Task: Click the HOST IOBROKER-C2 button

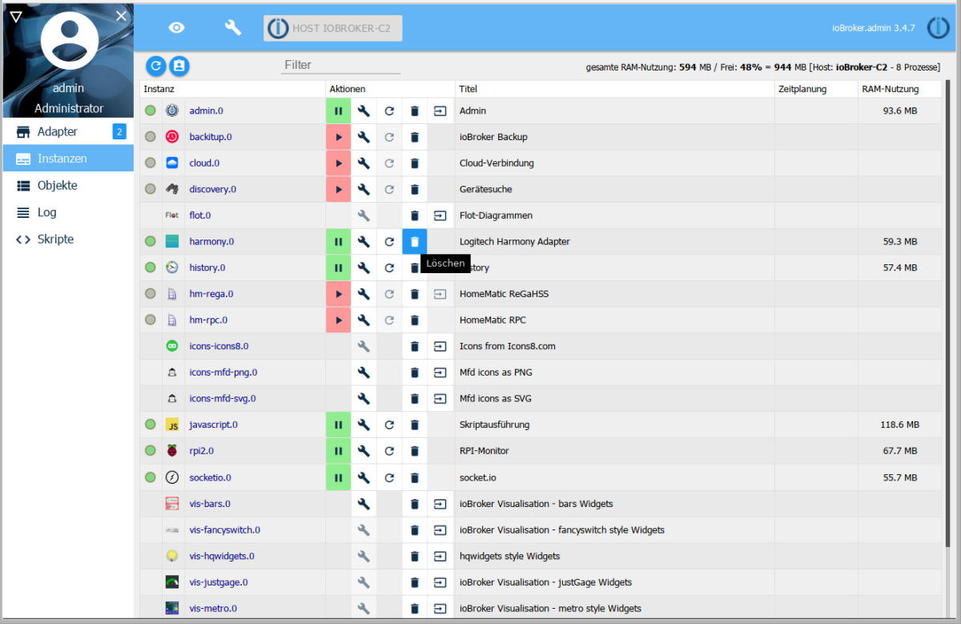Action: (333, 28)
